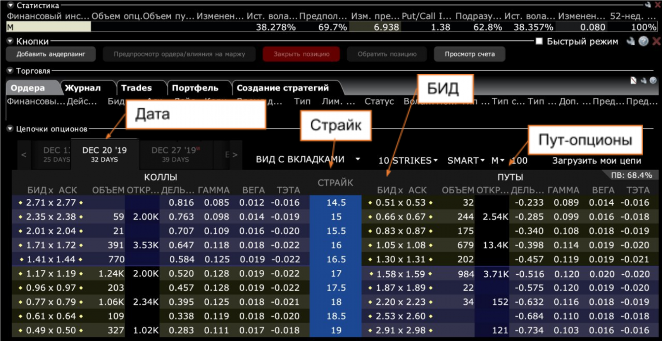This screenshot has width=662, height=341.
Task: Open the 10 STRIKES dropdown
Action: click(x=408, y=161)
